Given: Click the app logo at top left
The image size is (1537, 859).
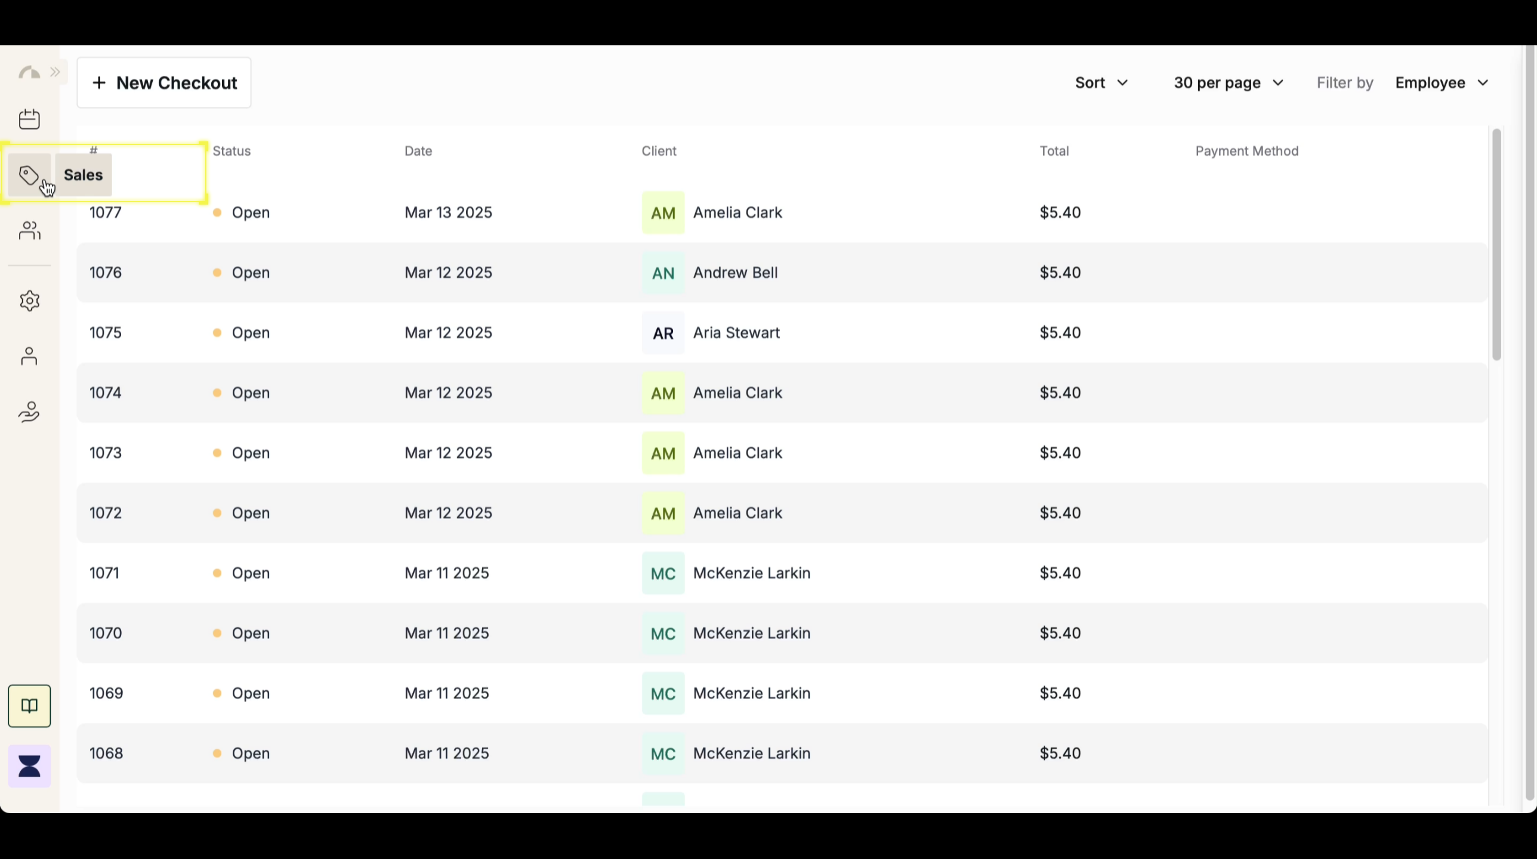Looking at the screenshot, I should coord(29,72).
